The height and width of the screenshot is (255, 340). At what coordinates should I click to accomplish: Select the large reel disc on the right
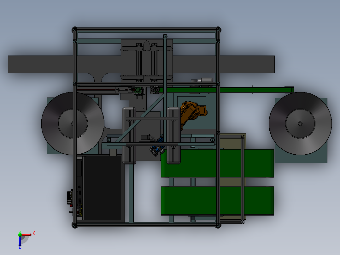tap(300, 123)
